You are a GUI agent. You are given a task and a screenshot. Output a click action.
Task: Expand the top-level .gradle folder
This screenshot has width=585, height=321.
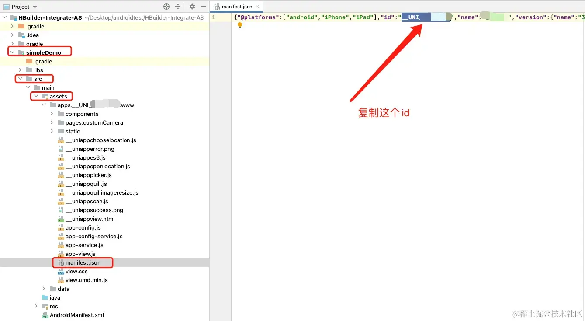coord(13,26)
